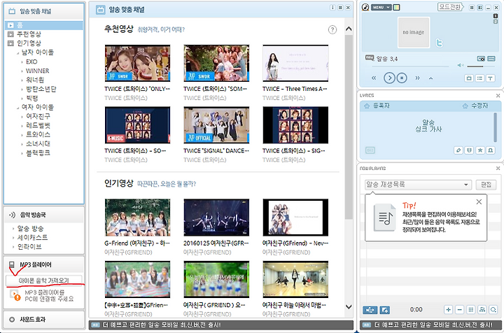The image size is (504, 333).
Task: Open the 음악 방송국 section header
Action: 44,215
